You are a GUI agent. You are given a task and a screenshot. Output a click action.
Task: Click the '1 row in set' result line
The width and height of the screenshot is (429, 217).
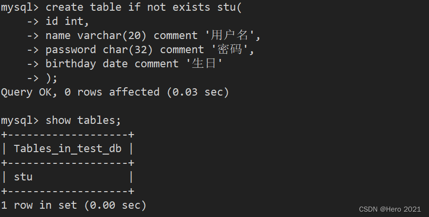tap(39, 205)
